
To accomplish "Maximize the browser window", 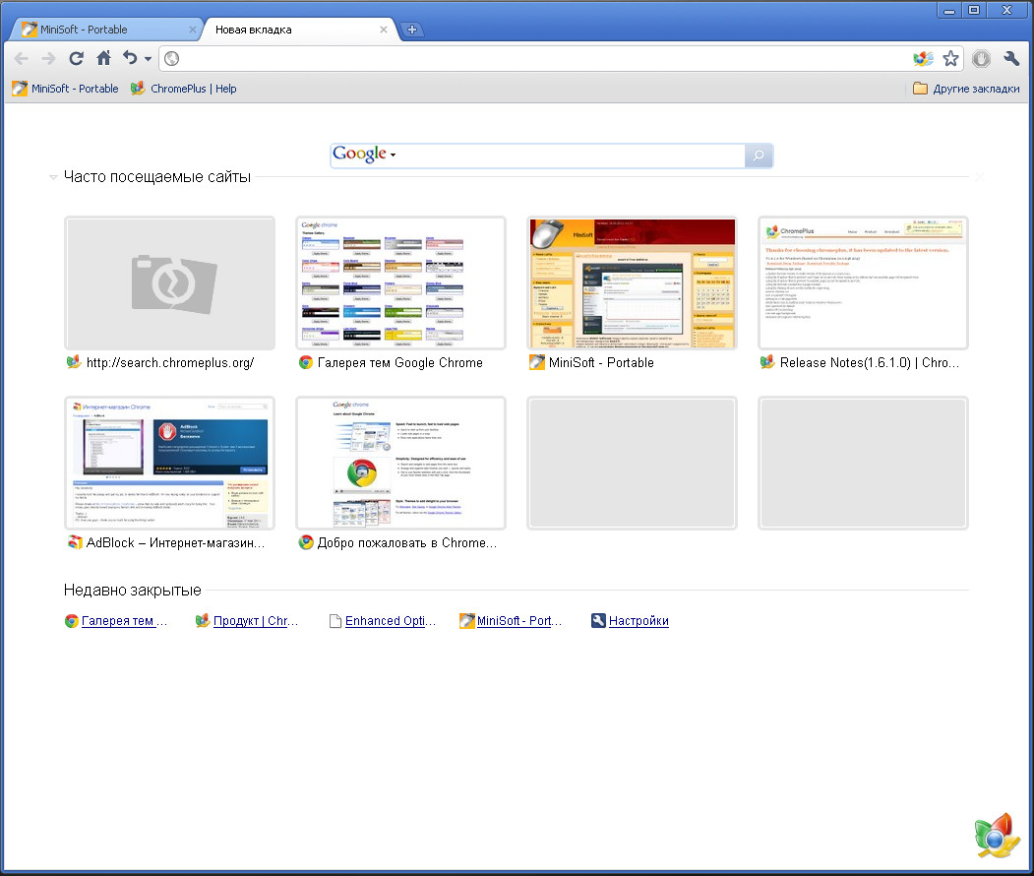I will click(x=974, y=11).
